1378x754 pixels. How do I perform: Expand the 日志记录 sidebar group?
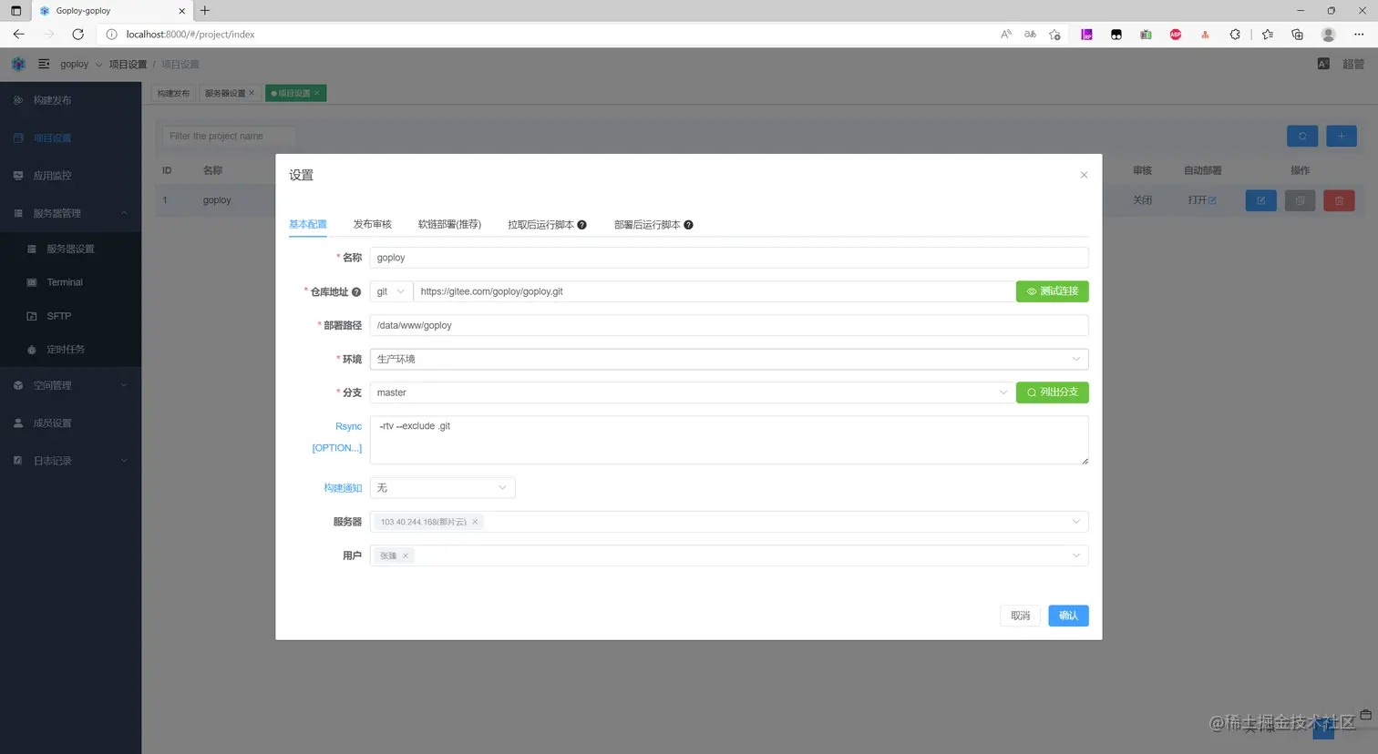(70, 461)
